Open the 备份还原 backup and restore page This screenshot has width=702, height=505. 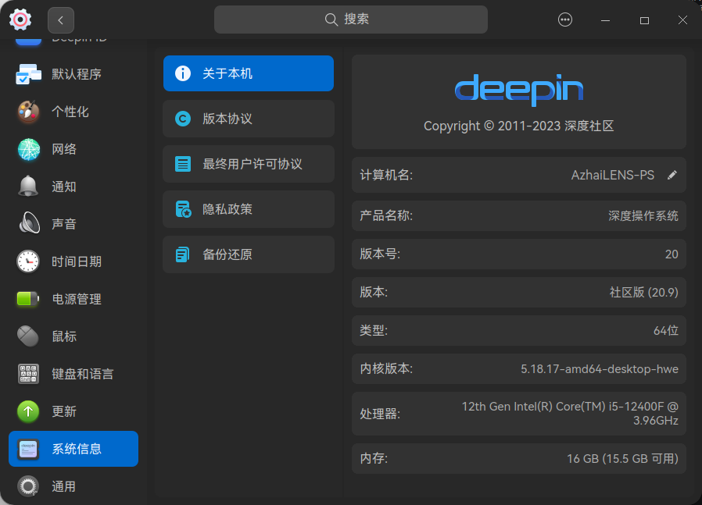(x=248, y=254)
